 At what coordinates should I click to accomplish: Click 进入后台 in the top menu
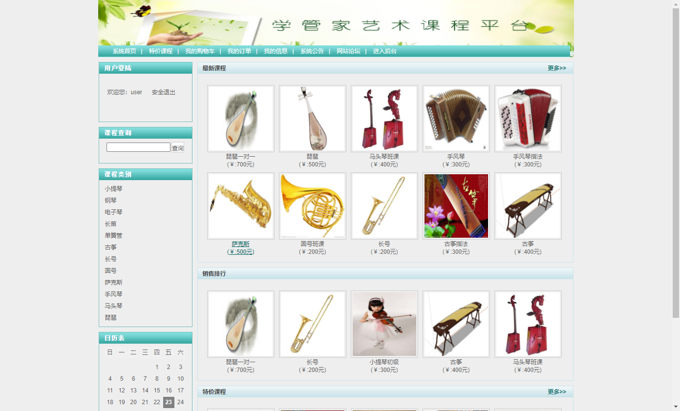(385, 51)
